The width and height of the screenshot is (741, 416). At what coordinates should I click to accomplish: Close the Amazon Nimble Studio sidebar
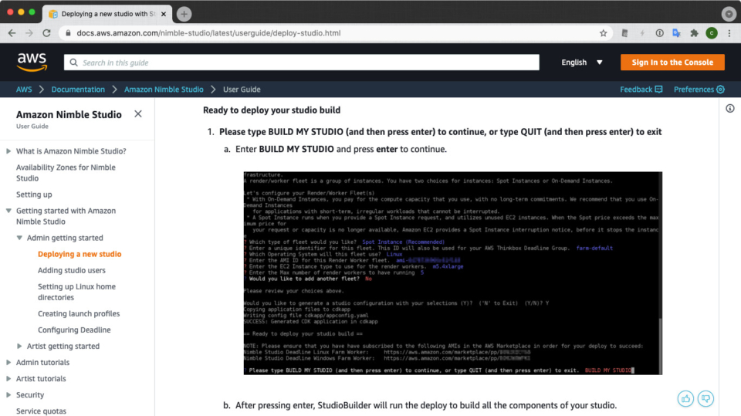coord(138,114)
